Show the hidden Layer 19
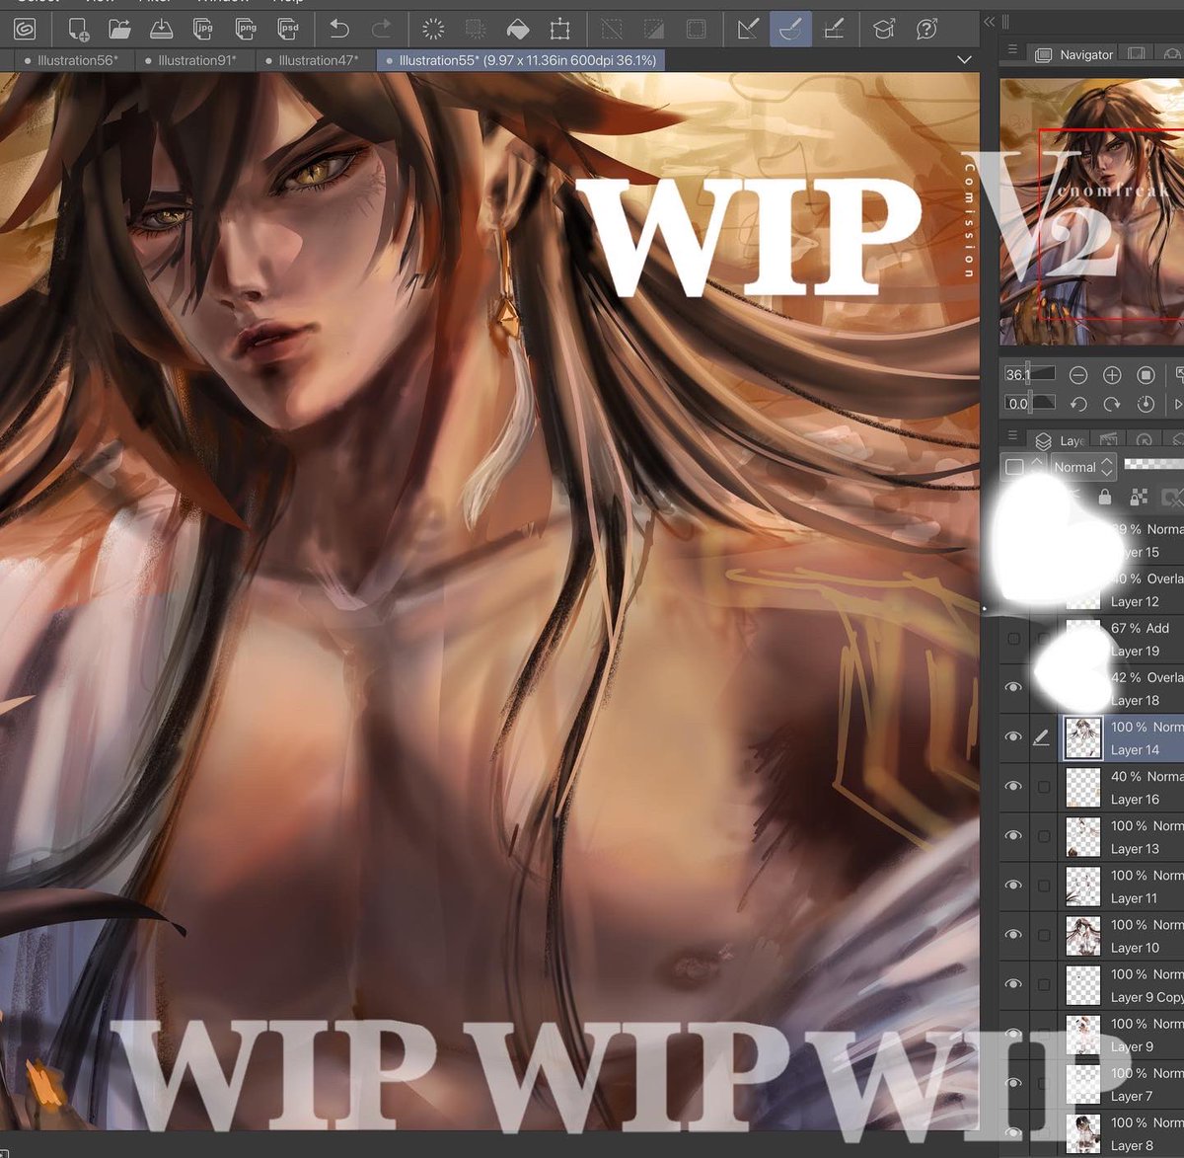 pyautogui.click(x=1013, y=639)
